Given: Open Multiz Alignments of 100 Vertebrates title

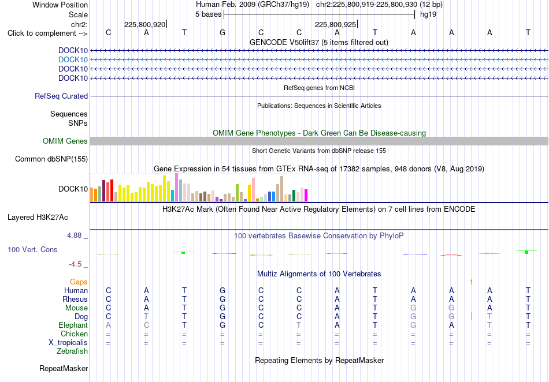Looking at the screenshot, I should 319,274.
